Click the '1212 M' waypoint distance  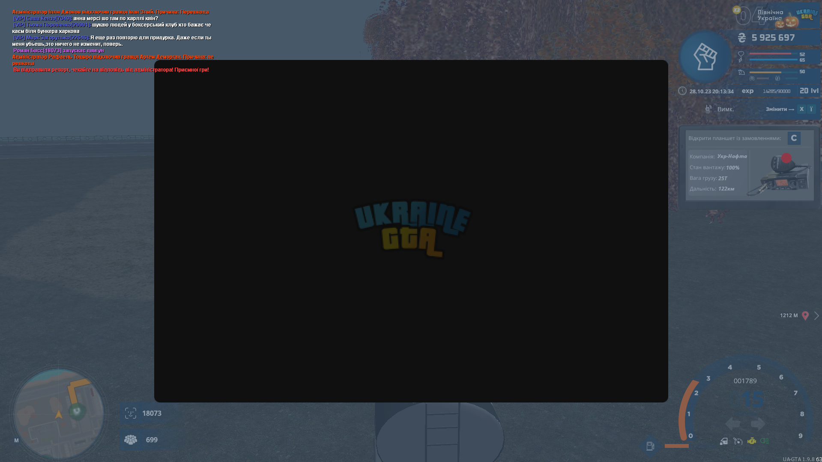pyautogui.click(x=789, y=316)
